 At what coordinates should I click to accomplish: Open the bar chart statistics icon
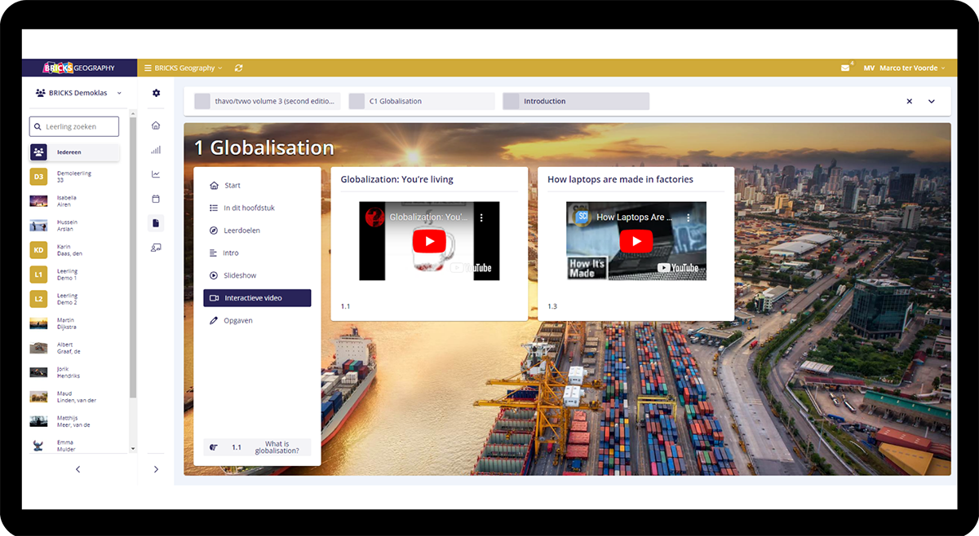[156, 150]
